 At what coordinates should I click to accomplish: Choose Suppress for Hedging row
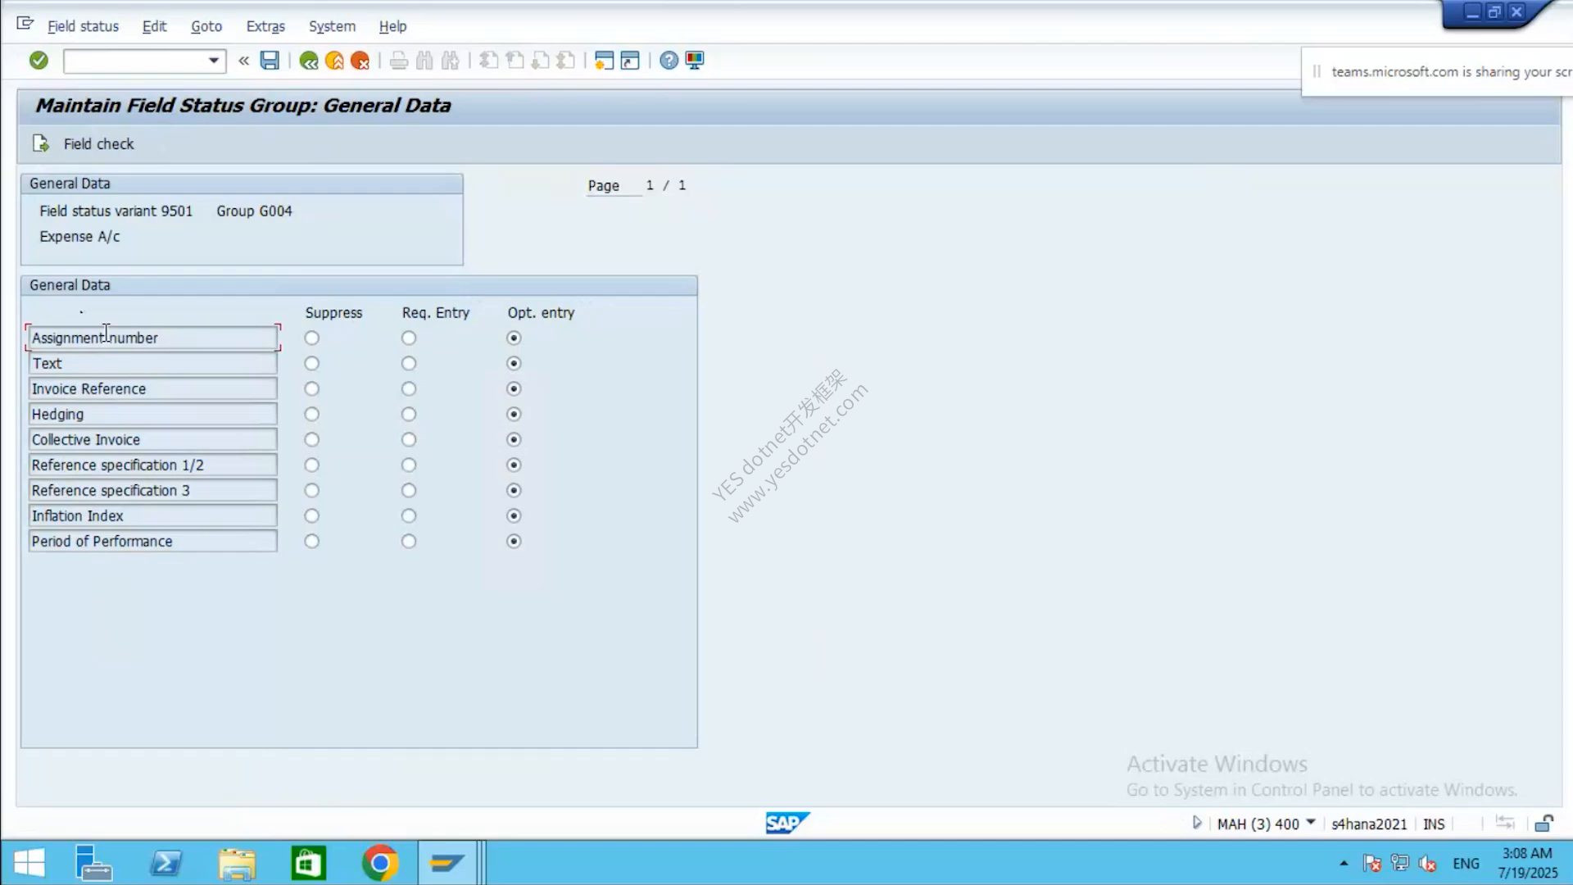point(311,414)
